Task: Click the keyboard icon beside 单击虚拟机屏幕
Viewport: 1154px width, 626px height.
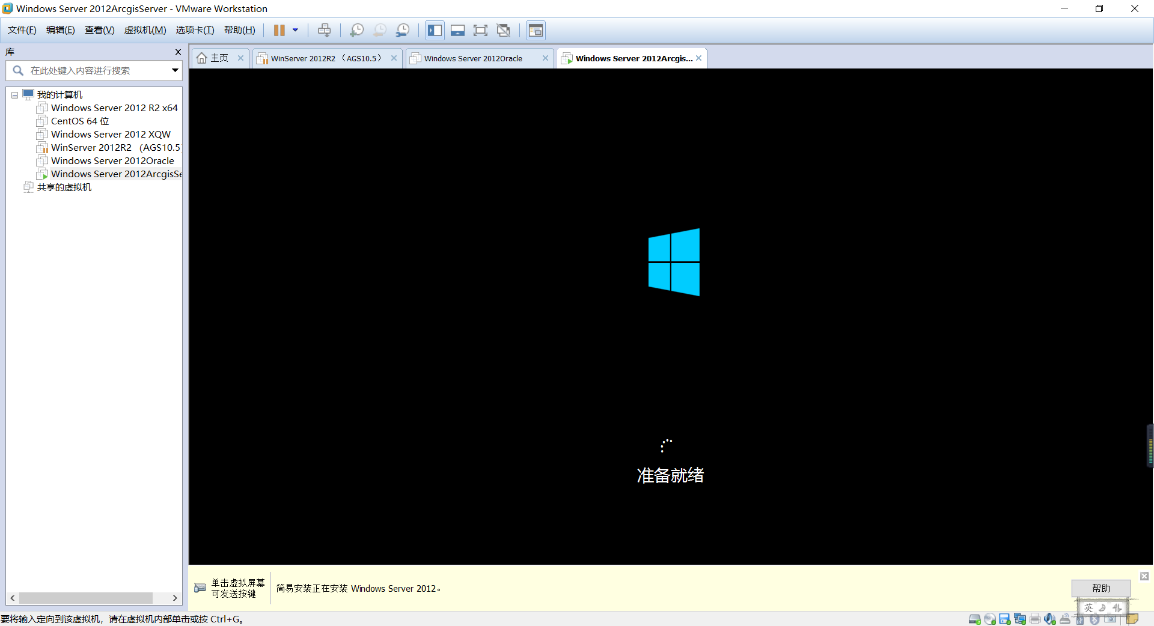Action: (x=200, y=588)
